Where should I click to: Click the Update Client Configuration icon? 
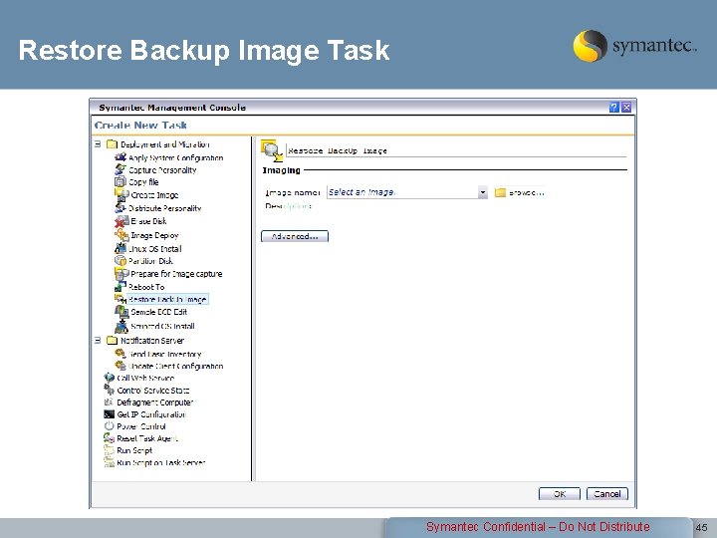[x=120, y=366]
